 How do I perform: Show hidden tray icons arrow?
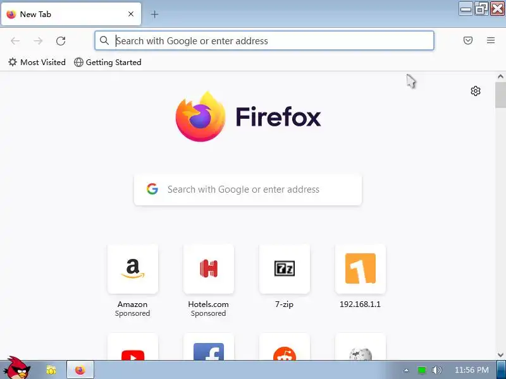(406, 370)
